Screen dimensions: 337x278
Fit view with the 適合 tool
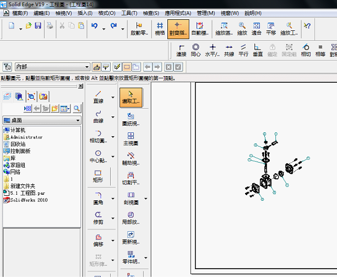click(257, 29)
